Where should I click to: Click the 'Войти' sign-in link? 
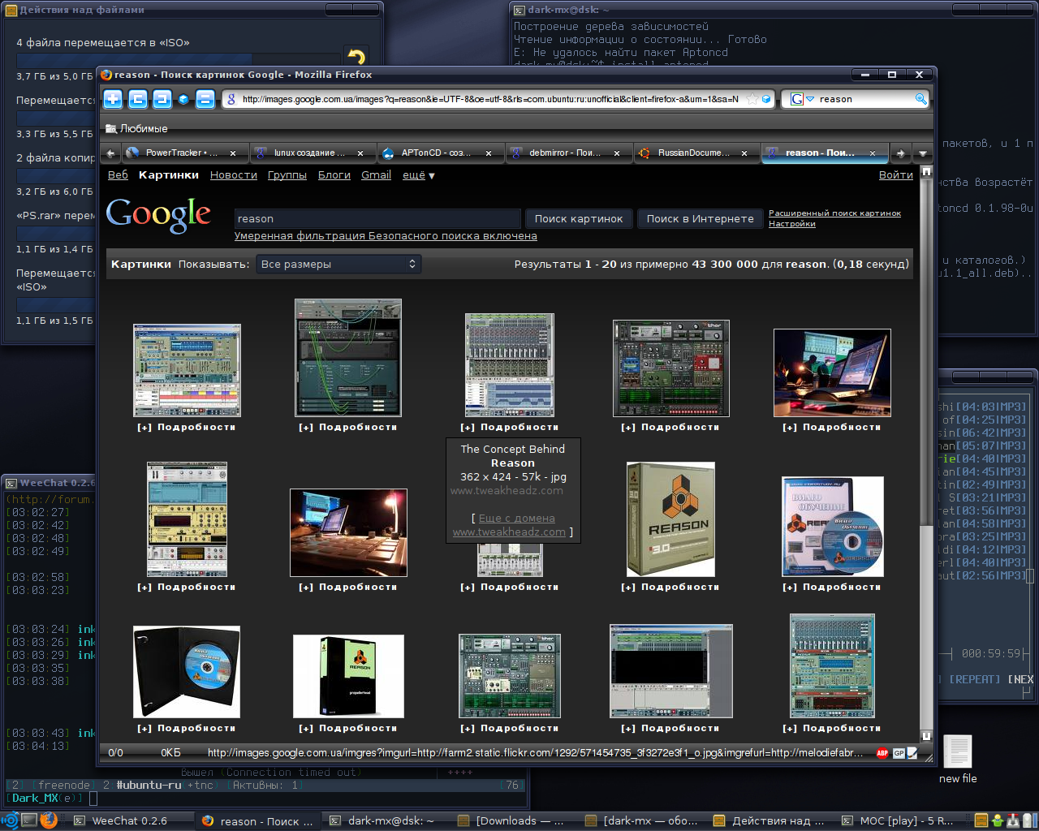896,175
